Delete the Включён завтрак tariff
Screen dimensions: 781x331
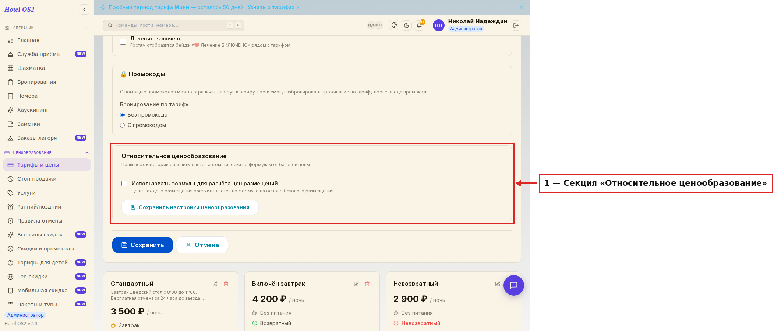click(367, 284)
